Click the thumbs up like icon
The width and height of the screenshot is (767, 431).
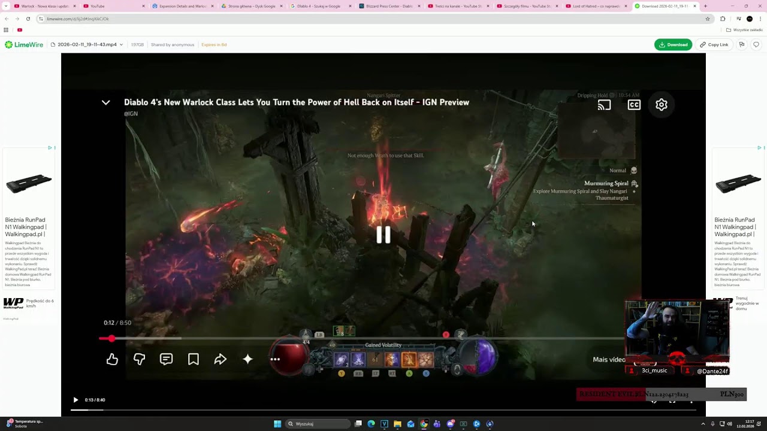pos(112,359)
